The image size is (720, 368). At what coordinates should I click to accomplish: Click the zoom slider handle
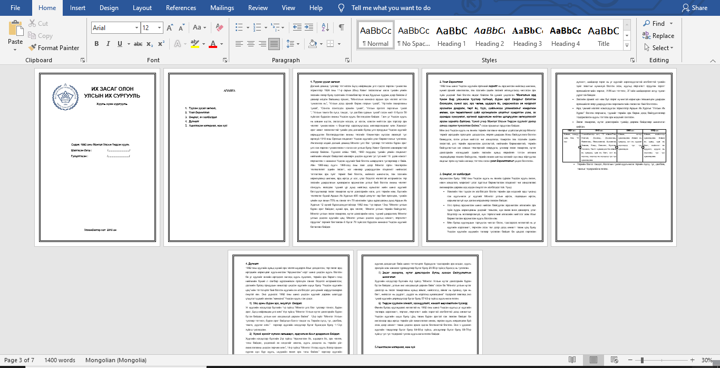pos(641,360)
